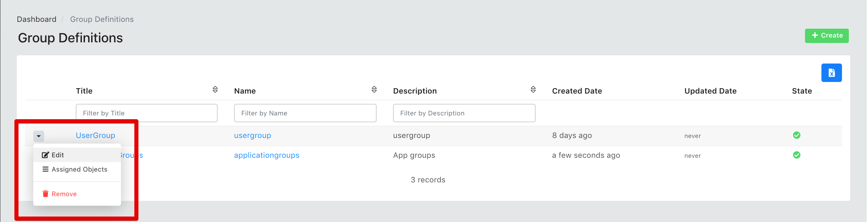Toggle sort arrows on Title column

(x=215, y=89)
